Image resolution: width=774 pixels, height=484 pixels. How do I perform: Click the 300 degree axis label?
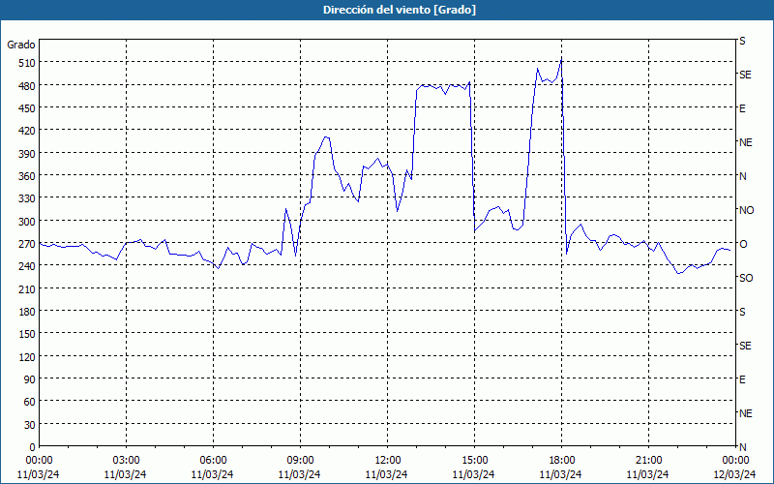(x=27, y=222)
